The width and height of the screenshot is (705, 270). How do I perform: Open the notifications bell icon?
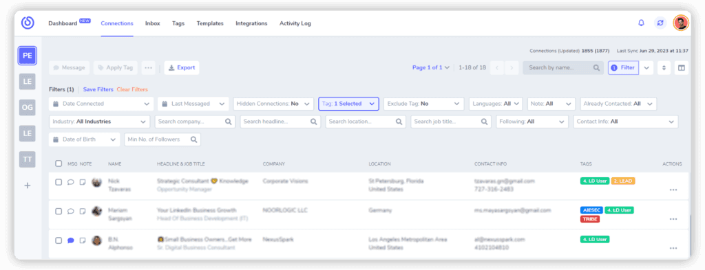pyautogui.click(x=641, y=23)
